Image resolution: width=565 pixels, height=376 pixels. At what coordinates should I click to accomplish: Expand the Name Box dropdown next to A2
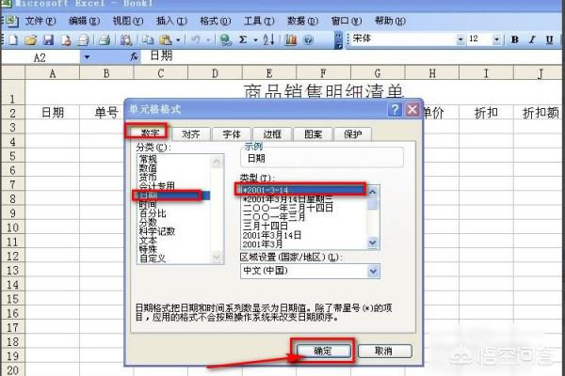coord(87,56)
